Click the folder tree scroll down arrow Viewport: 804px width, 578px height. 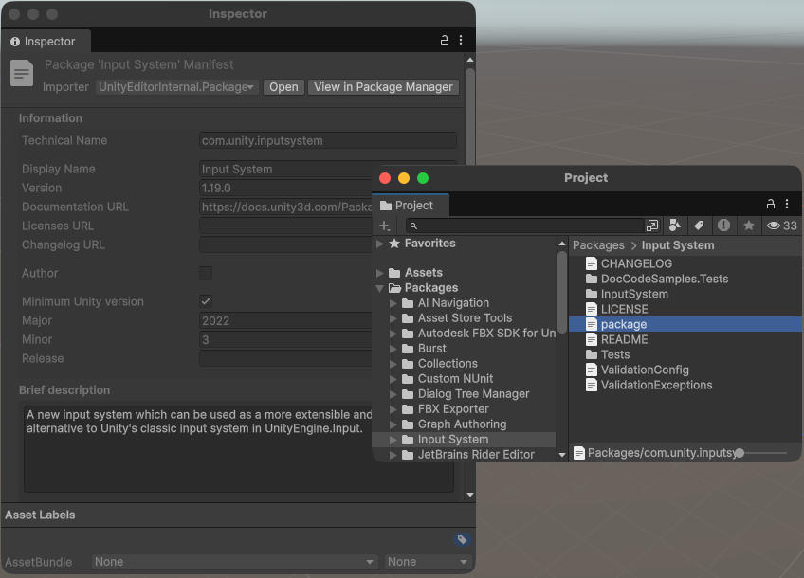(x=562, y=455)
